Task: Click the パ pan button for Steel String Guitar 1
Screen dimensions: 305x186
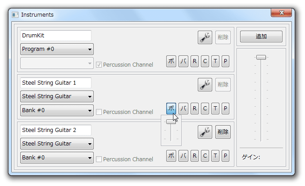Action: click(x=183, y=109)
